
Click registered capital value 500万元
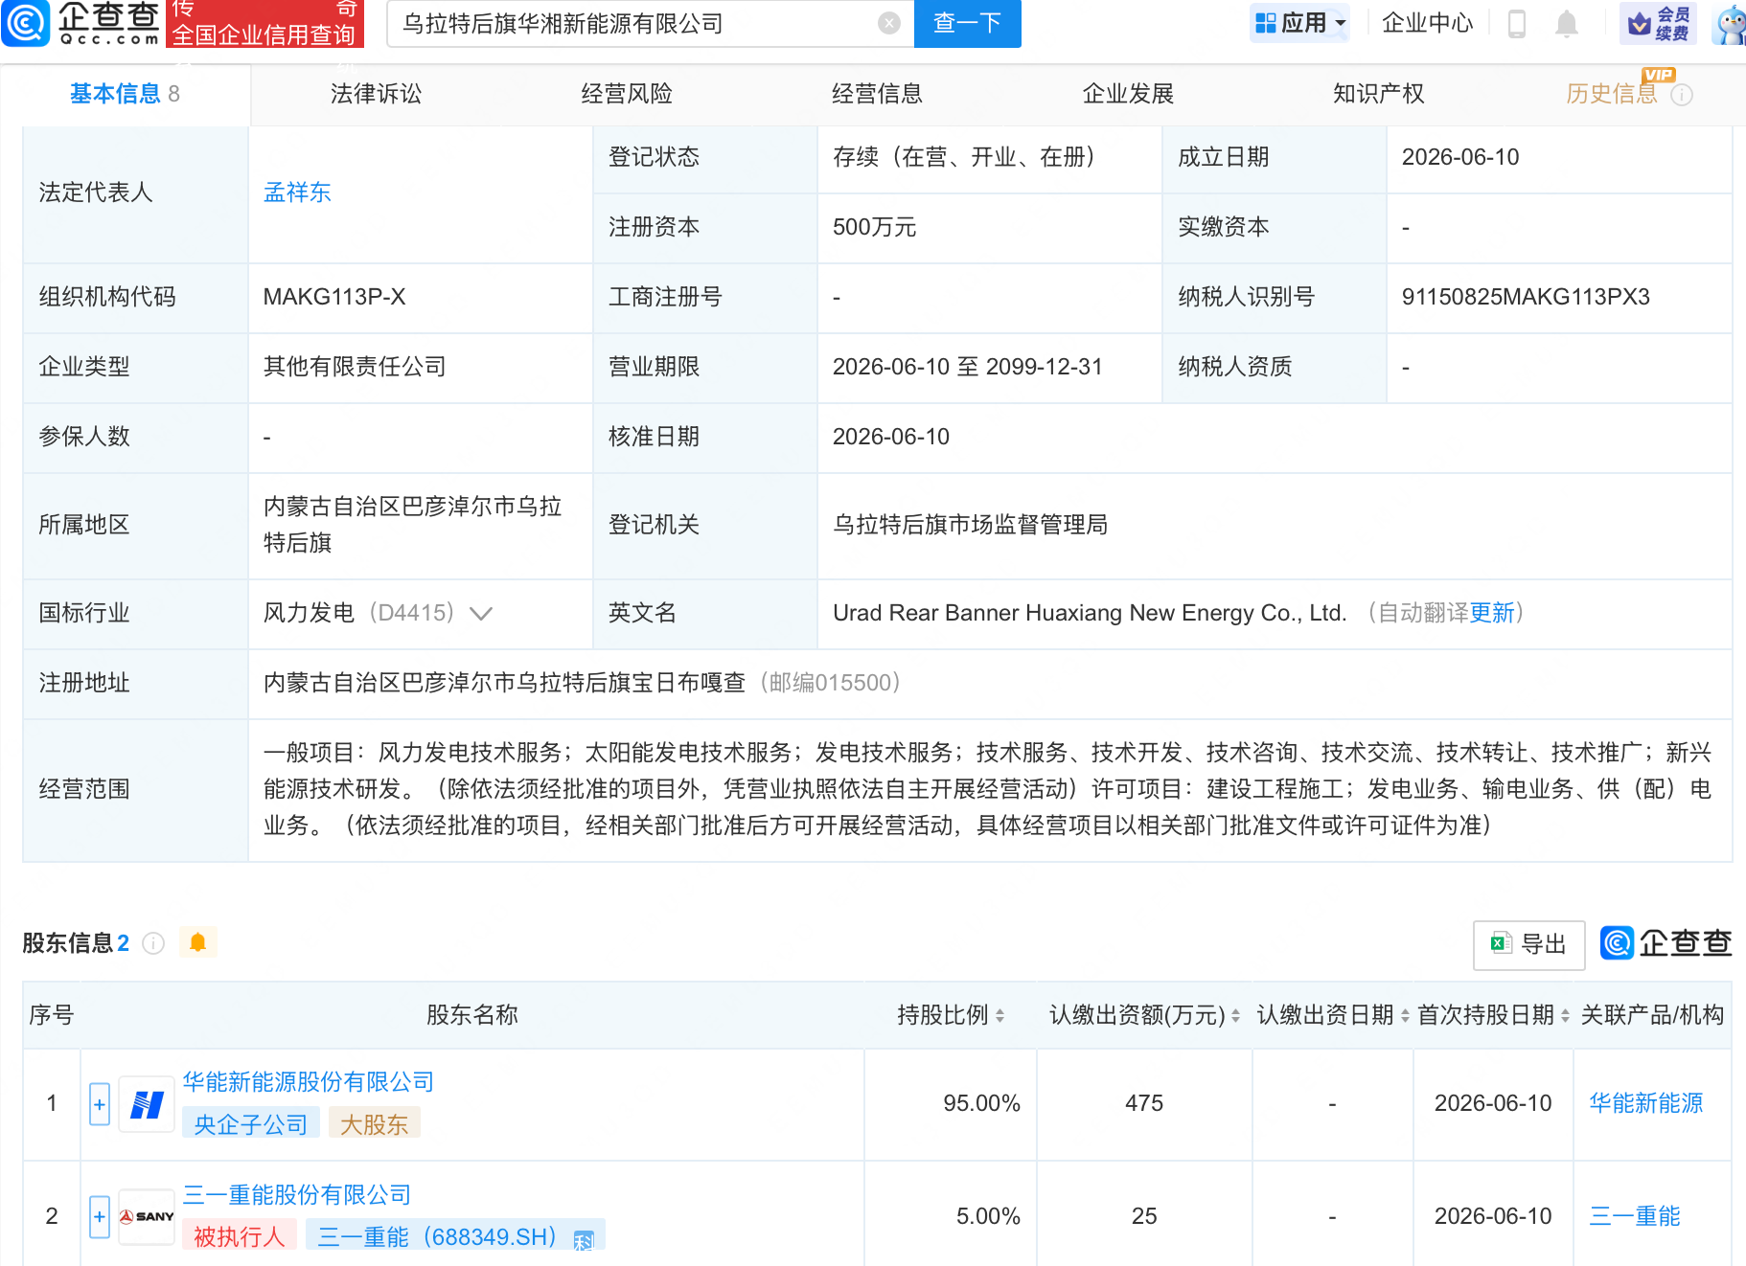point(874,227)
